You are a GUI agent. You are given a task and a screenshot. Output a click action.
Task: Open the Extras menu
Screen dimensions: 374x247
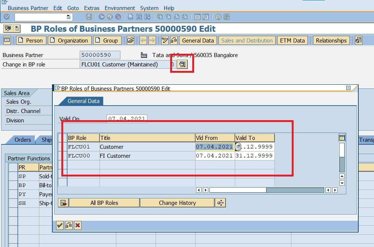coord(92,8)
